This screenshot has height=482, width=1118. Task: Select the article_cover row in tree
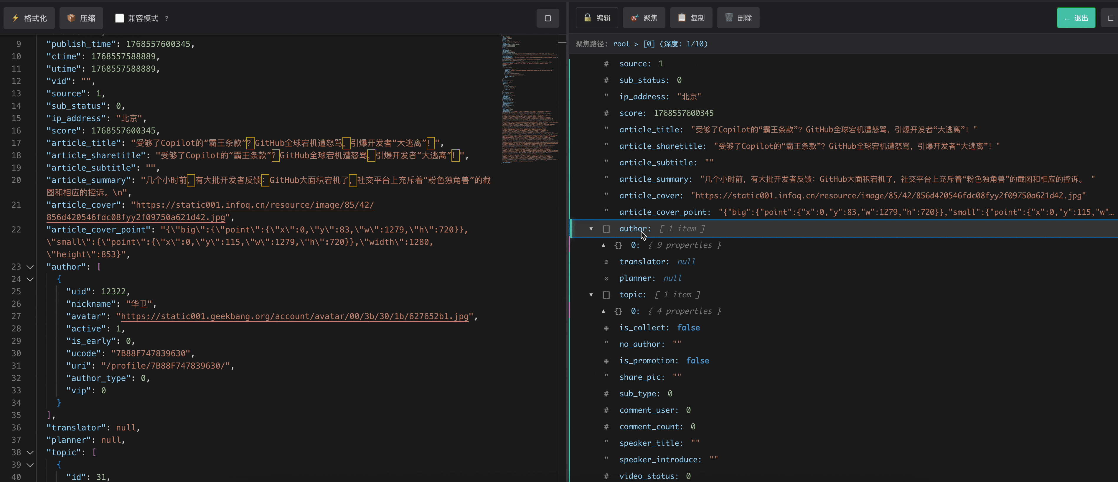coord(844,196)
